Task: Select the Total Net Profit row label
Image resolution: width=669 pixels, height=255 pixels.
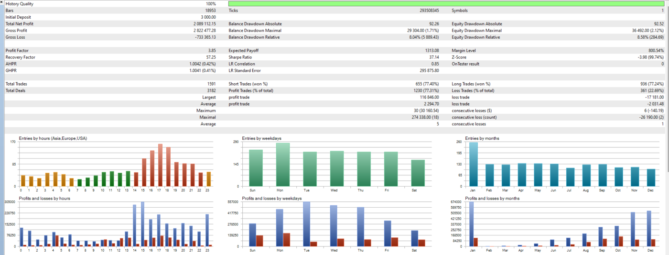Action: point(20,24)
